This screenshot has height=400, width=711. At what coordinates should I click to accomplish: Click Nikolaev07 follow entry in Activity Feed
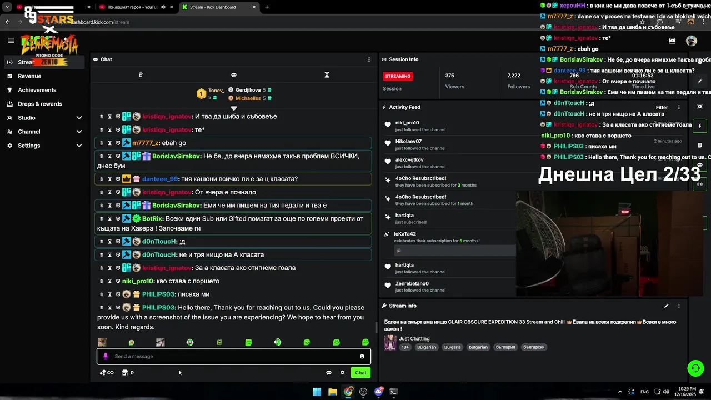(450, 144)
